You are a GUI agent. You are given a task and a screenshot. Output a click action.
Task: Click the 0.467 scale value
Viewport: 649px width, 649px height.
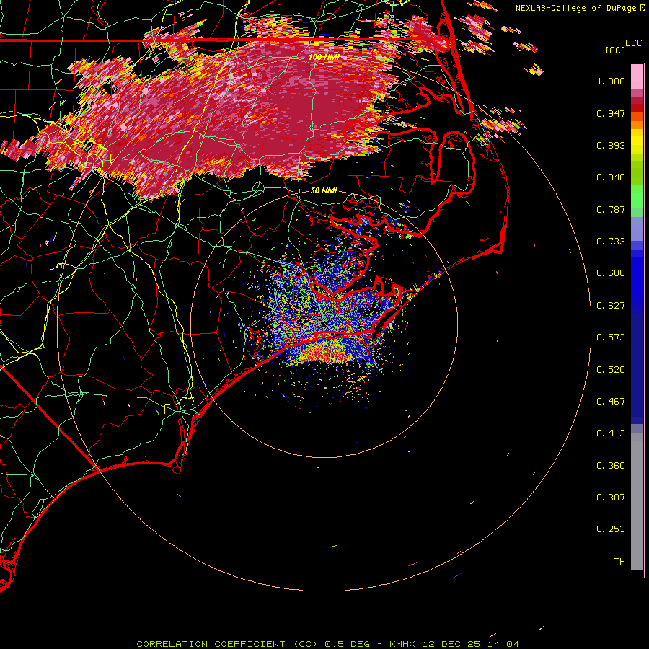[x=611, y=402]
